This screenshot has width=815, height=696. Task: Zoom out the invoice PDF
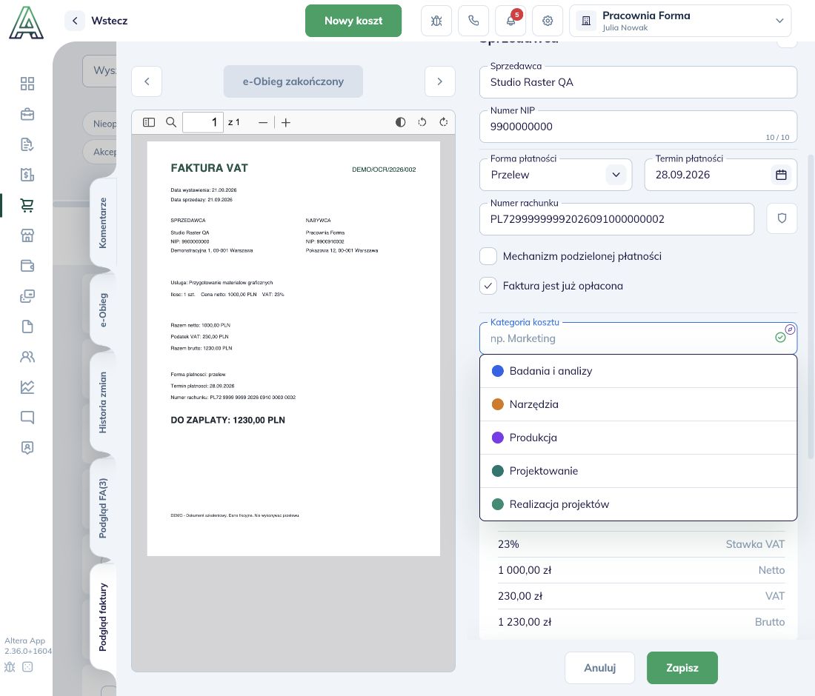[263, 123]
